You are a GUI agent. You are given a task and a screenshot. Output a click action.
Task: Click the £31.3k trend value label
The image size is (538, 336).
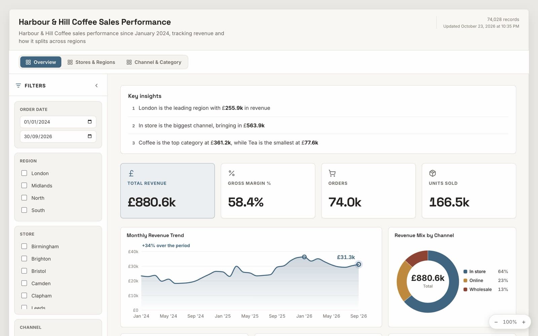point(346,257)
